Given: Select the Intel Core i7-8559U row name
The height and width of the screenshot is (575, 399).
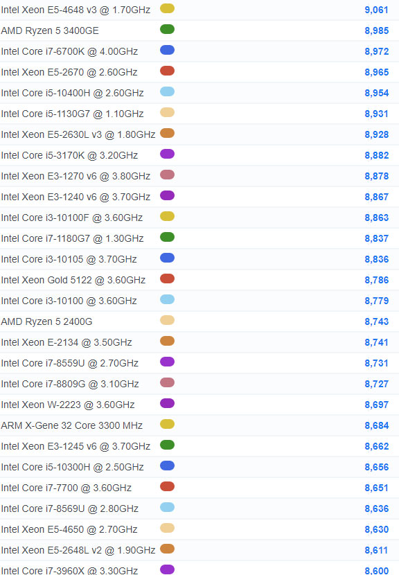Looking at the screenshot, I should (x=70, y=363).
